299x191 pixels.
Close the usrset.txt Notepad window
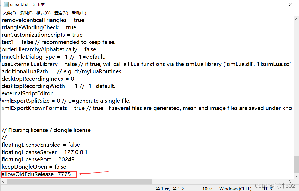(291, 4)
